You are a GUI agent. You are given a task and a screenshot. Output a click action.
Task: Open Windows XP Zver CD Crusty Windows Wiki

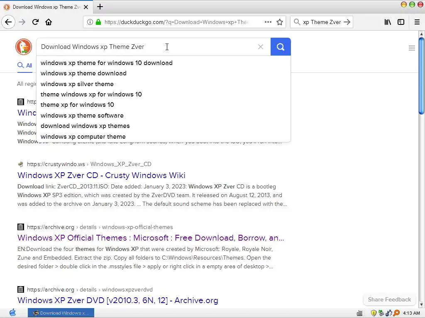point(101,175)
